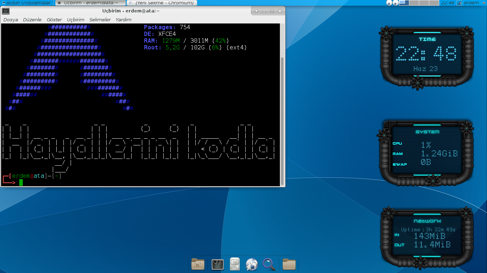Viewport: 487px width, 273px height.
Task: Open the desktop folder icon in the dock
Action: (x=198, y=264)
